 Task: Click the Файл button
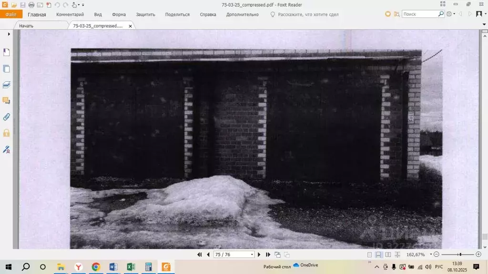coord(11,15)
